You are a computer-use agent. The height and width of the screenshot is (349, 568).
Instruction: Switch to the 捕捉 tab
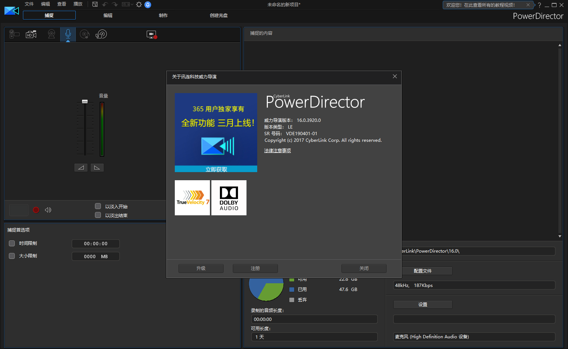[x=49, y=15]
